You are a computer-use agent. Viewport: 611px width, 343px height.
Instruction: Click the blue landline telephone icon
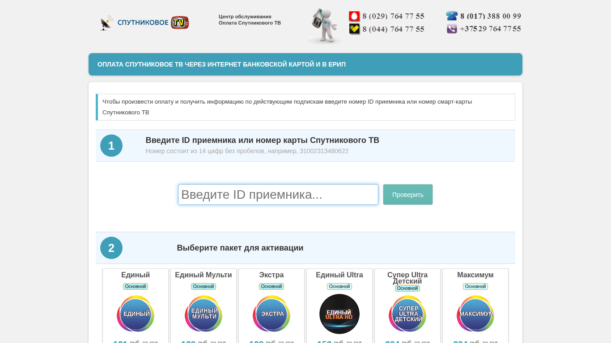click(x=452, y=16)
